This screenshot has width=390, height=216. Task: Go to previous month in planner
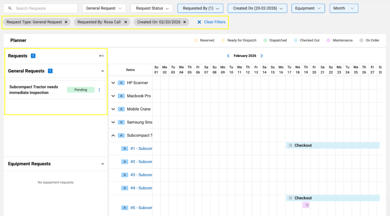tap(228, 56)
